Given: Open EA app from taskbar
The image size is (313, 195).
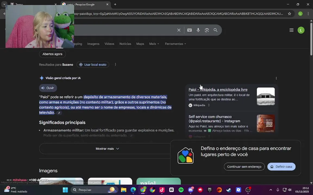Looking at the screenshot, I should pos(219,190).
